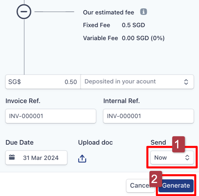
Task: Click the 'Our estimated fee' heading
Action: (x=108, y=12)
